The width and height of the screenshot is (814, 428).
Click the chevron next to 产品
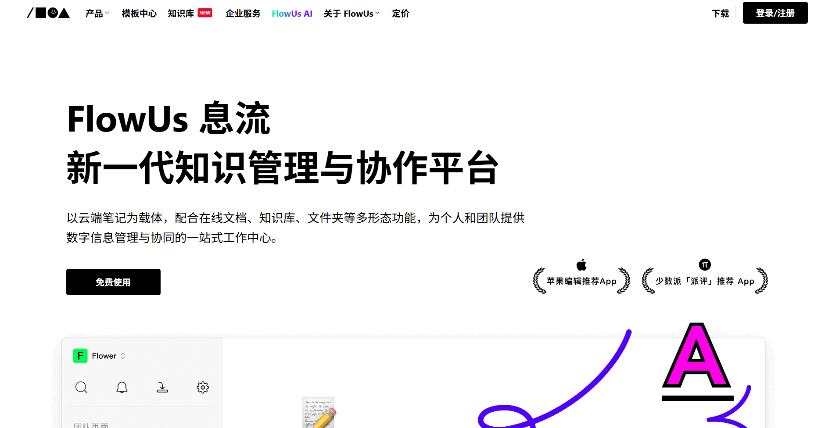107,13
